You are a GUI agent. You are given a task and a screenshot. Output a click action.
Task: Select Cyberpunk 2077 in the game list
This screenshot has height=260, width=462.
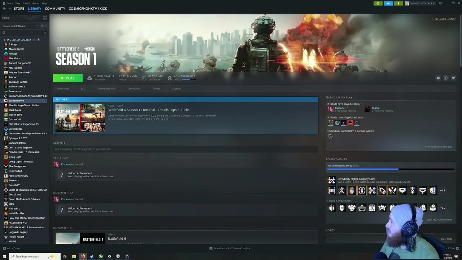coord(18,138)
